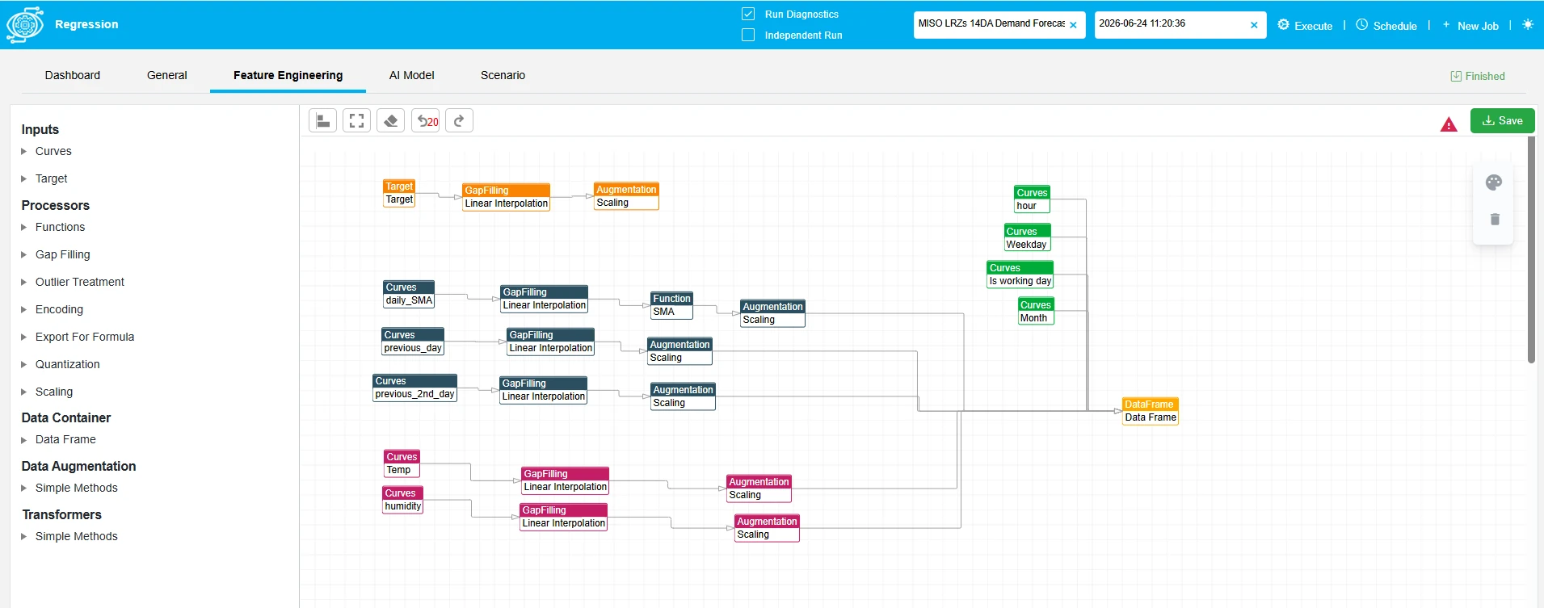Image resolution: width=1544 pixels, height=608 pixels.
Task: Select the previous_day Curves node
Action: (413, 342)
